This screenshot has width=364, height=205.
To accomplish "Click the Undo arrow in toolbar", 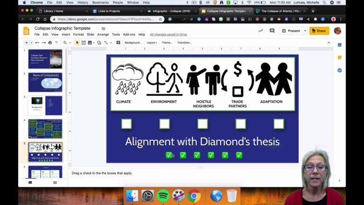I will click(37, 42).
